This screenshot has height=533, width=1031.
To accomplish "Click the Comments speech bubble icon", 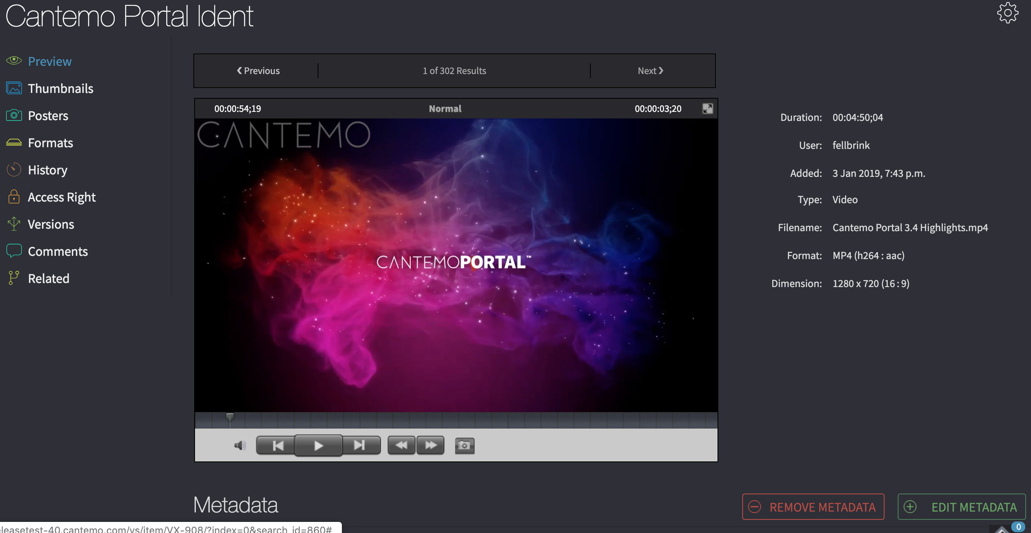I will click(14, 251).
